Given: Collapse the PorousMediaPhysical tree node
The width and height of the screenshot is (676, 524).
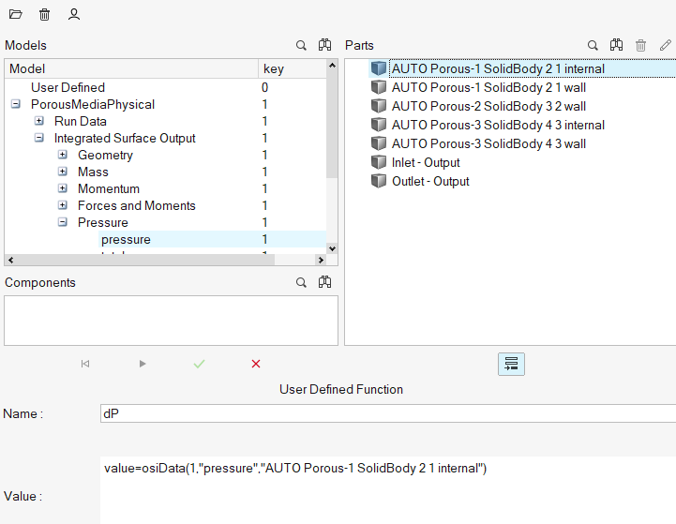Looking at the screenshot, I should point(16,105).
